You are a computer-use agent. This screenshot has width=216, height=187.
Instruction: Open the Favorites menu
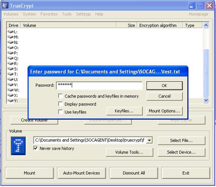[x=49, y=14]
